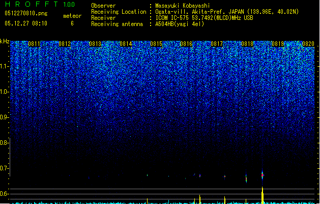Screen dimensions: 320x204
Task: Click the 1.0 frequency axis label
Action: [x=4, y=92]
